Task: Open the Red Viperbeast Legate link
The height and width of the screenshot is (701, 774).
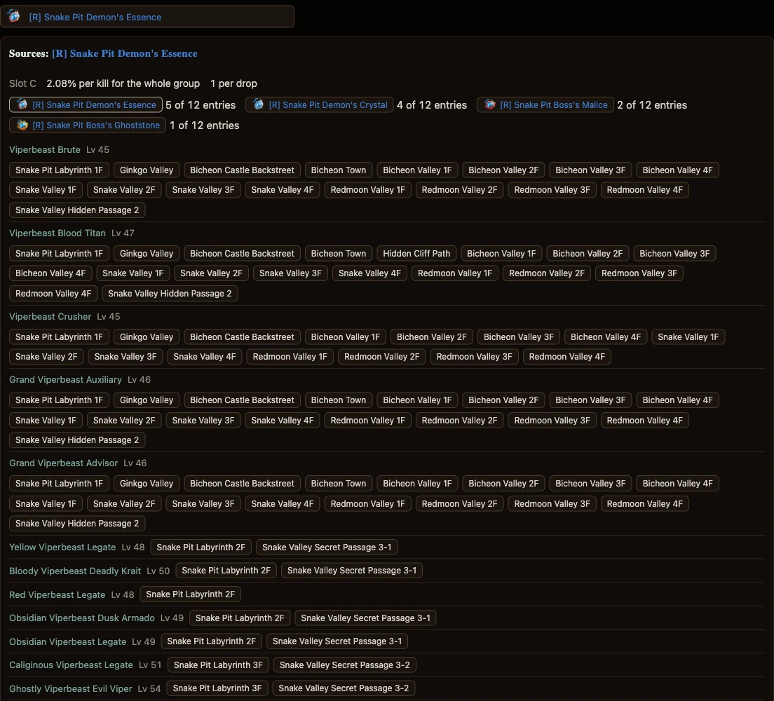Action: coord(57,595)
